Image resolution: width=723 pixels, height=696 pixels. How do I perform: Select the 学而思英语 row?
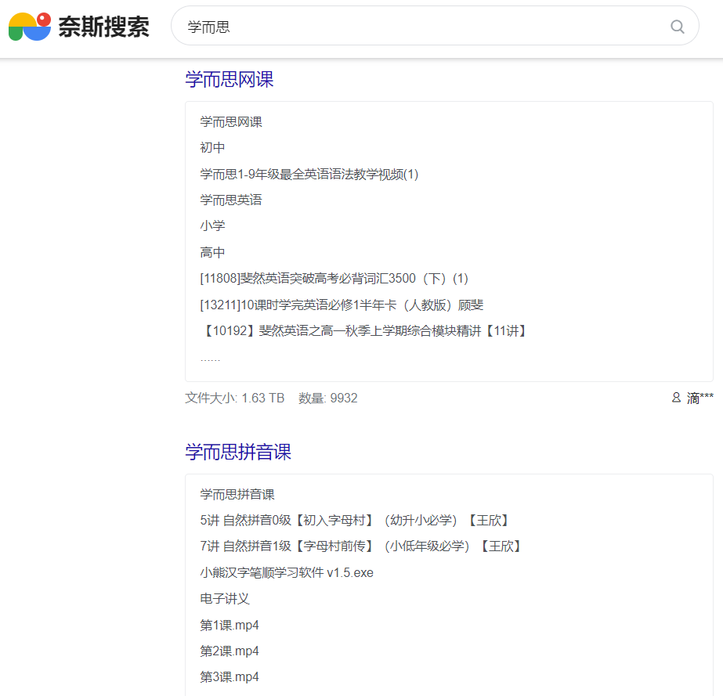click(x=231, y=200)
